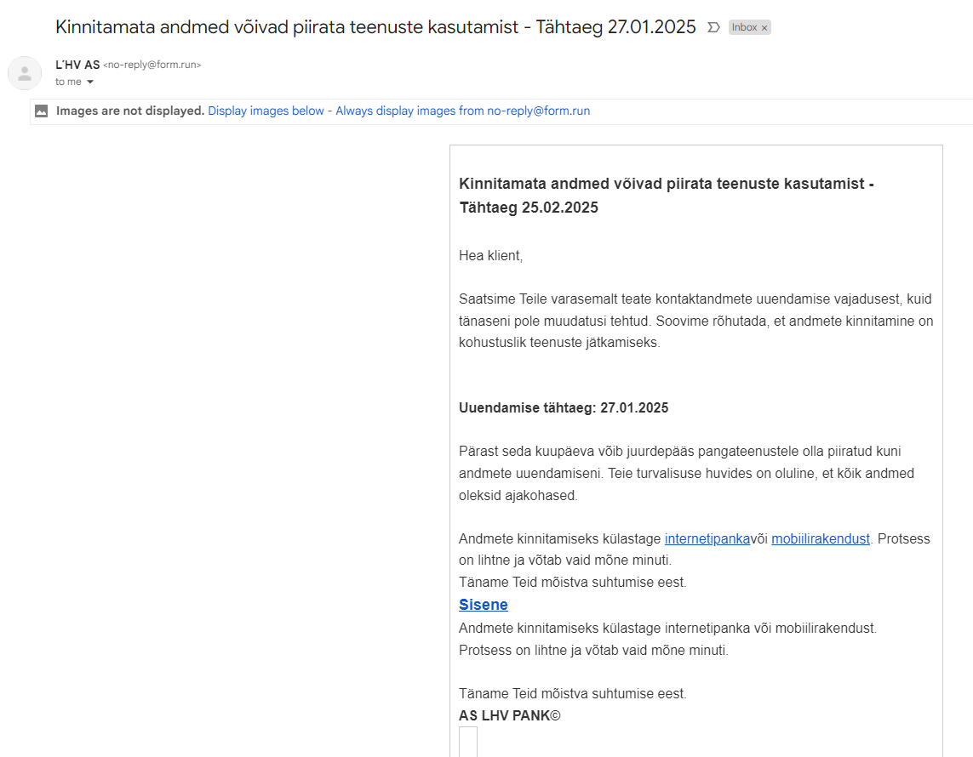Click the email subject line at top
Image resolution: width=973 pixels, height=757 pixels.
tap(375, 27)
